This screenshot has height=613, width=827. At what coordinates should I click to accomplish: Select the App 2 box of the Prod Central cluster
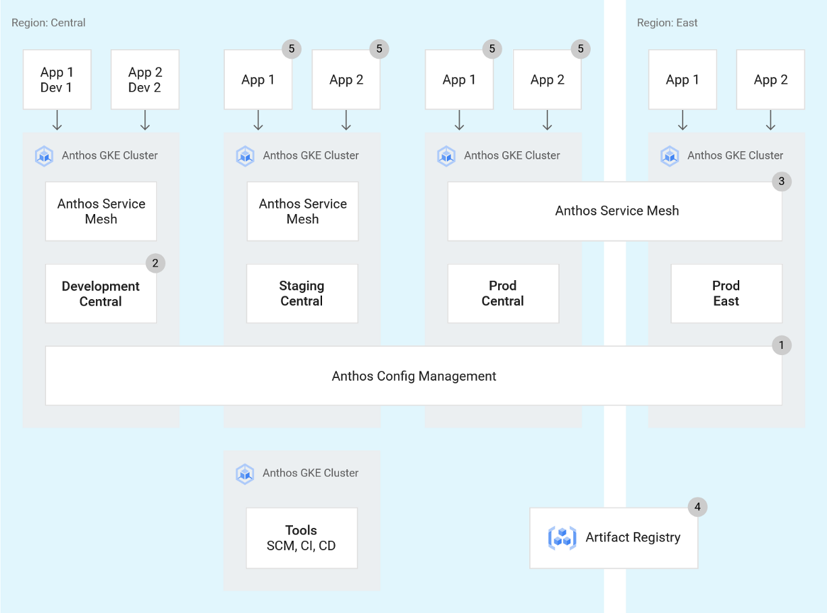(548, 80)
